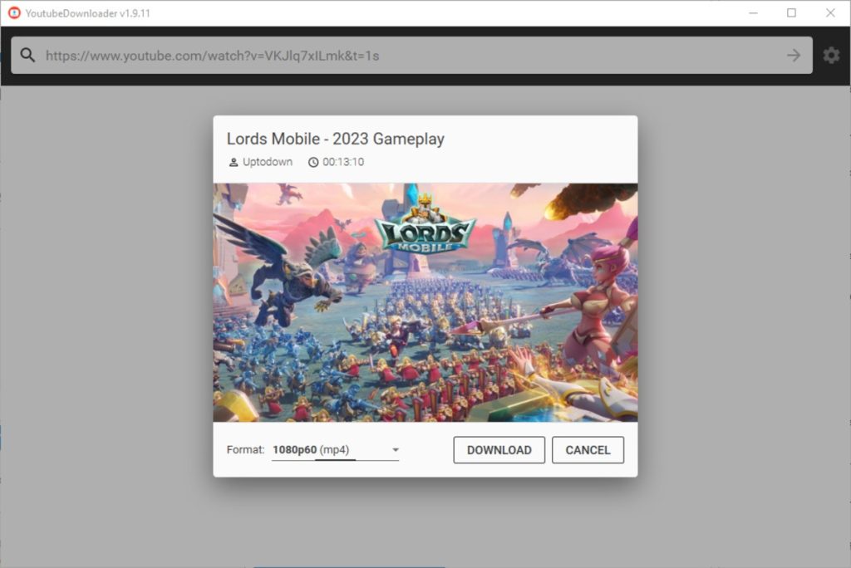Click the arrow to process the URL
The width and height of the screenshot is (851, 568).
pos(794,56)
